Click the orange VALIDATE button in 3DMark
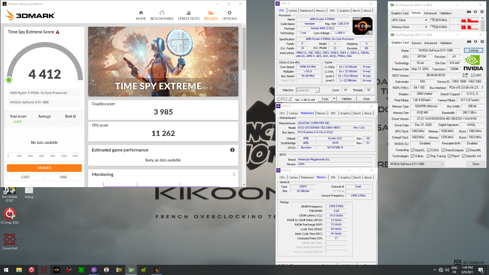 [x=44, y=168]
